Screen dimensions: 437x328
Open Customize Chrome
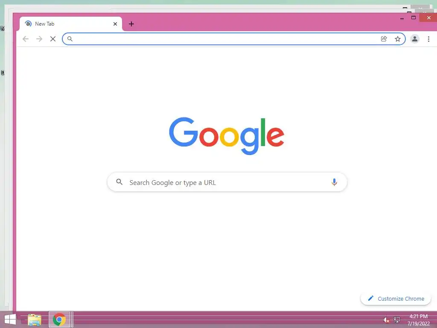[x=396, y=299]
